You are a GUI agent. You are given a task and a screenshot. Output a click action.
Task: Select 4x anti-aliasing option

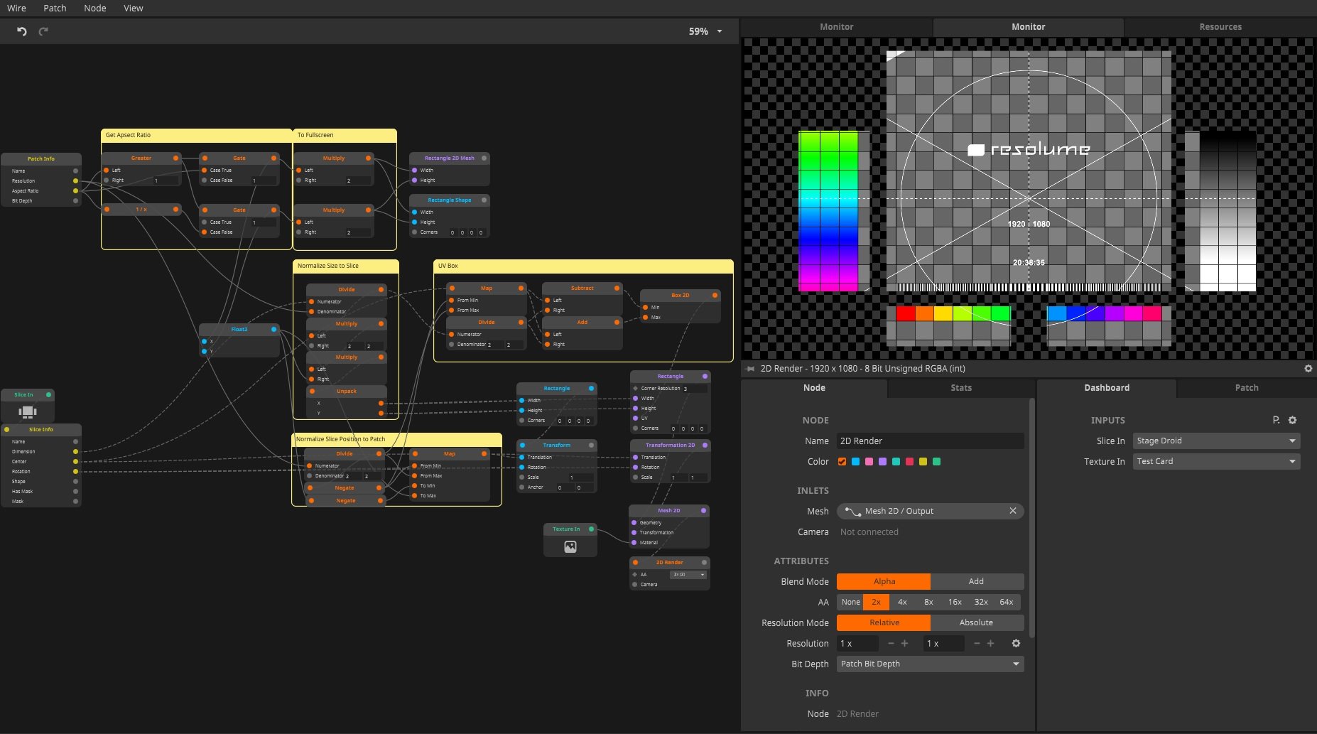(902, 602)
